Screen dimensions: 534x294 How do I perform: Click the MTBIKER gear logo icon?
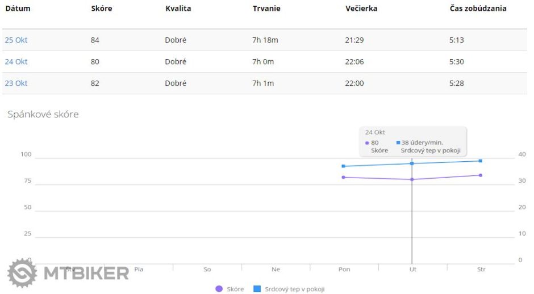pyautogui.click(x=22, y=273)
